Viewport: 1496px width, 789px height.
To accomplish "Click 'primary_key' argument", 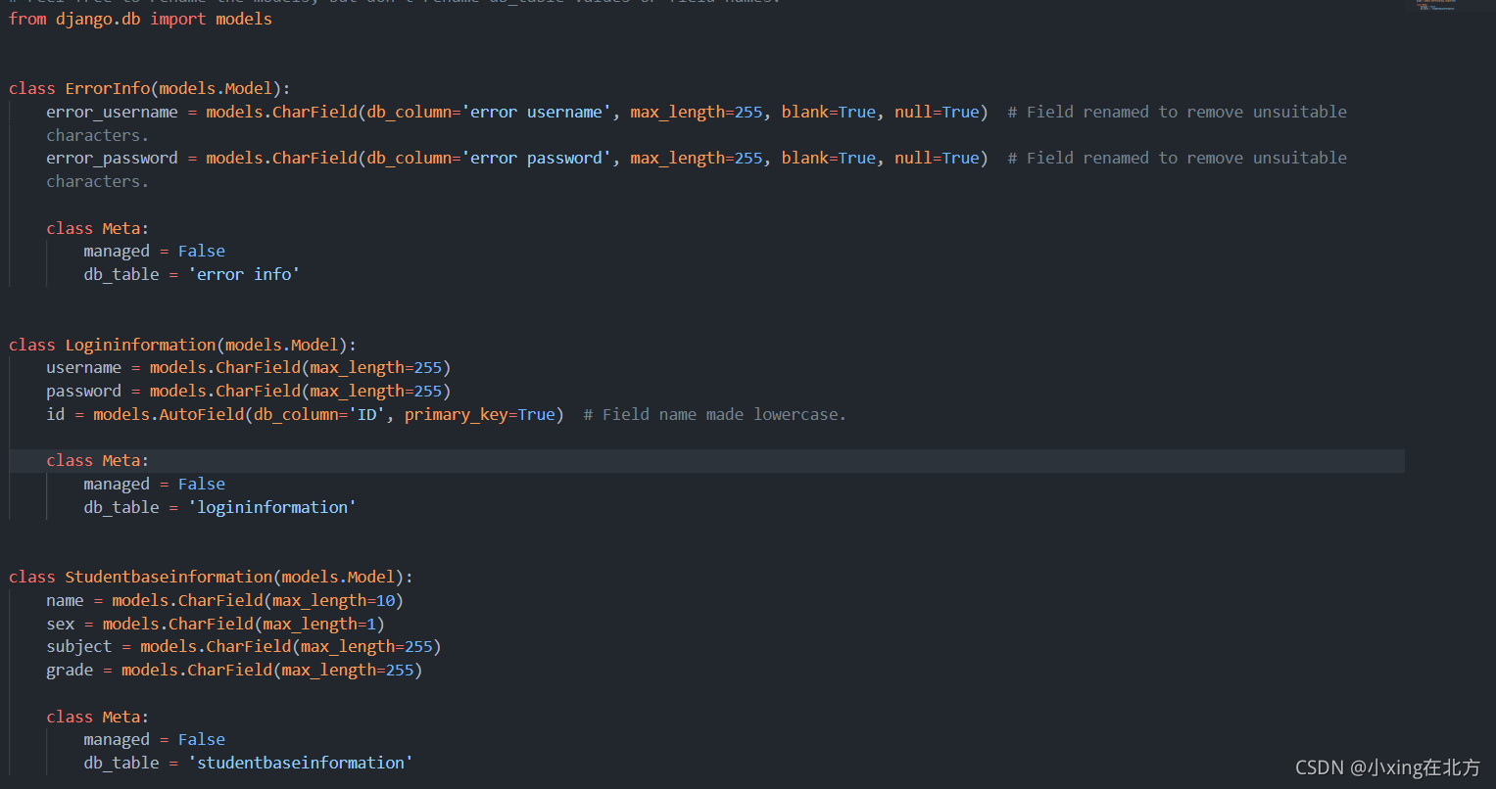I will click(456, 414).
